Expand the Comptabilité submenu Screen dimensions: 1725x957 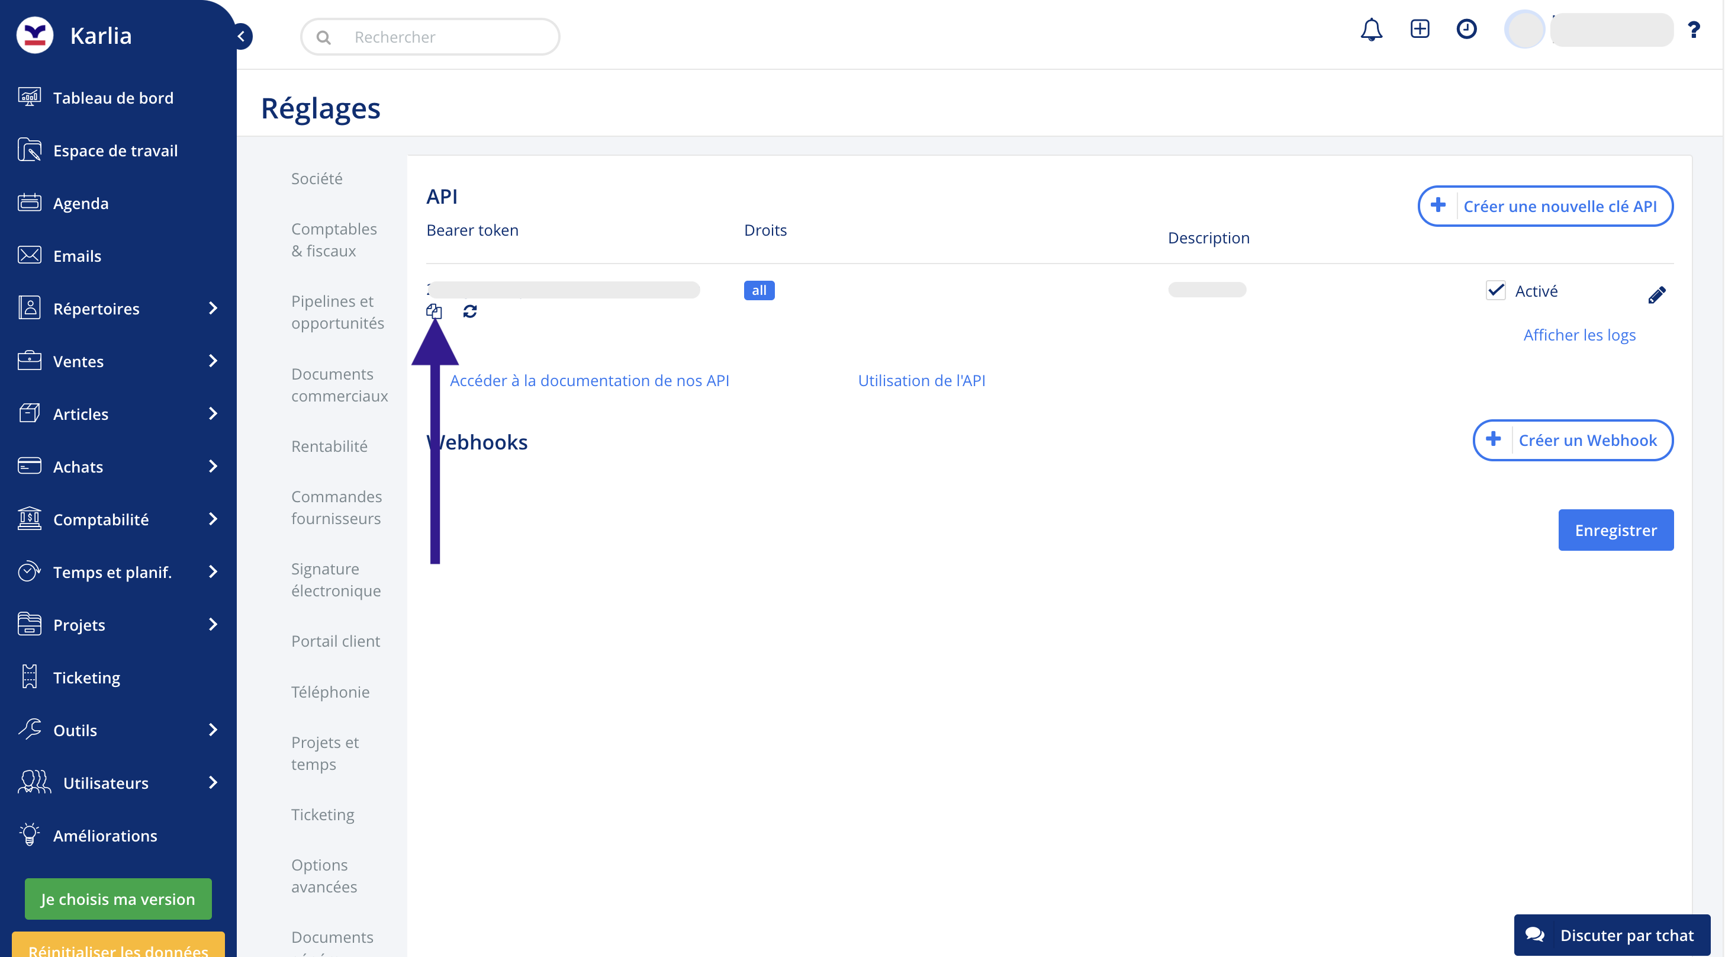(x=213, y=519)
